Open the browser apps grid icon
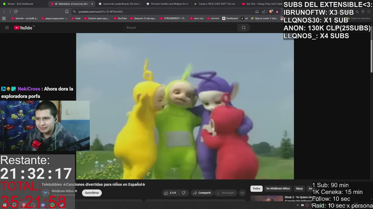The height and width of the screenshot is (209, 373). [x=4, y=18]
